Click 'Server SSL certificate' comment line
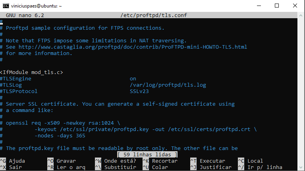 pyautogui.click(x=117, y=104)
